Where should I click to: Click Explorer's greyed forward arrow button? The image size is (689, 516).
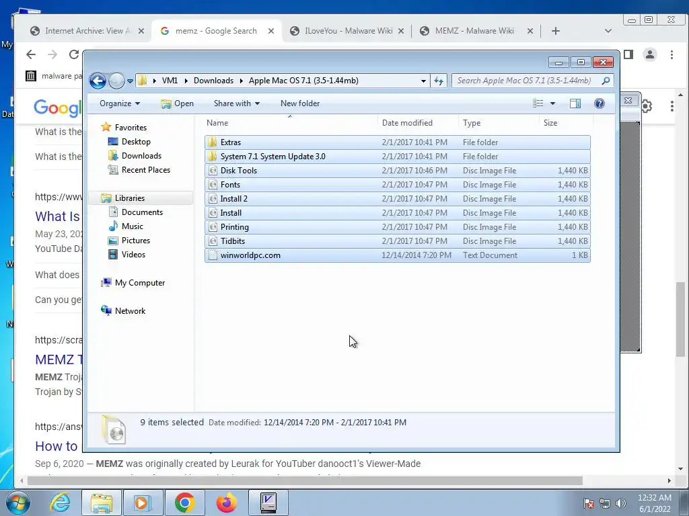116,81
